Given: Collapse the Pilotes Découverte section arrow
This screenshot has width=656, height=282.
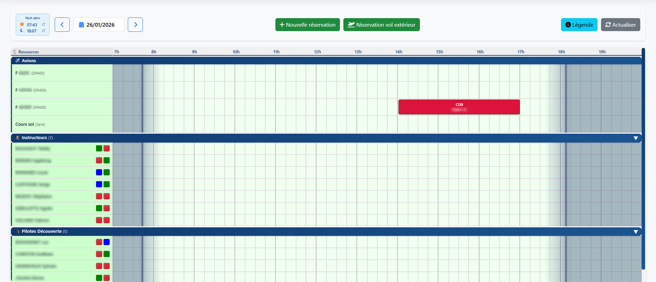Looking at the screenshot, I should click(x=635, y=232).
